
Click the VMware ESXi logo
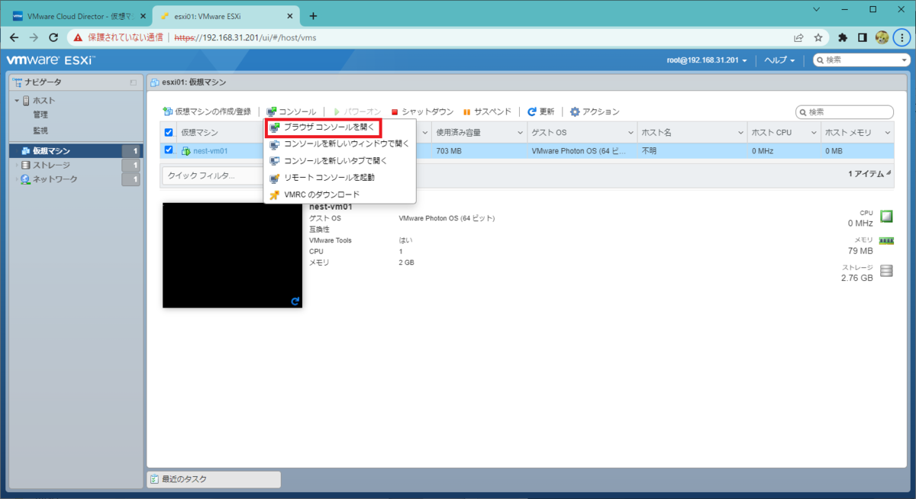tap(50, 60)
